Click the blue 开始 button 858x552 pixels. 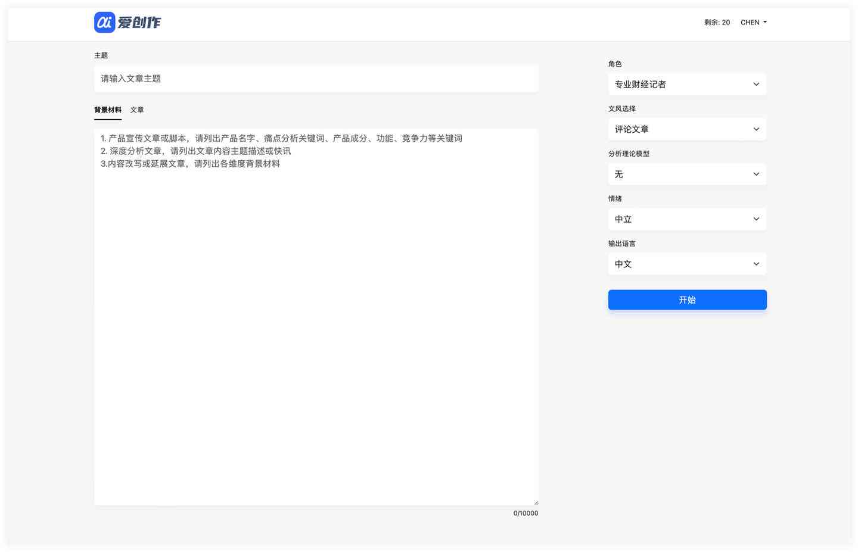pos(687,300)
